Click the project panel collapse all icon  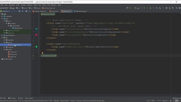pyautogui.click(x=23, y=11)
